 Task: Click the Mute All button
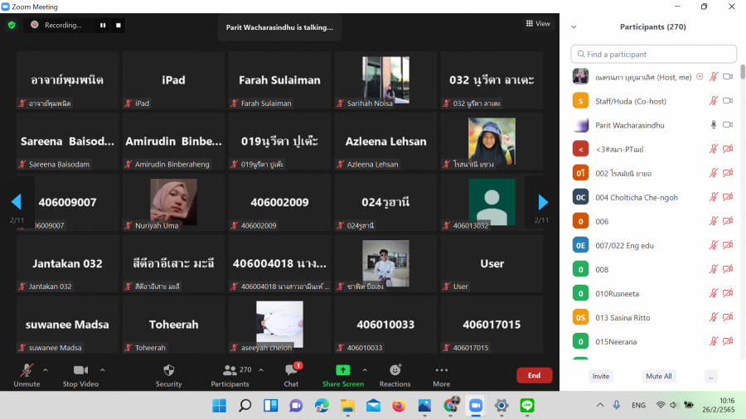click(x=658, y=376)
